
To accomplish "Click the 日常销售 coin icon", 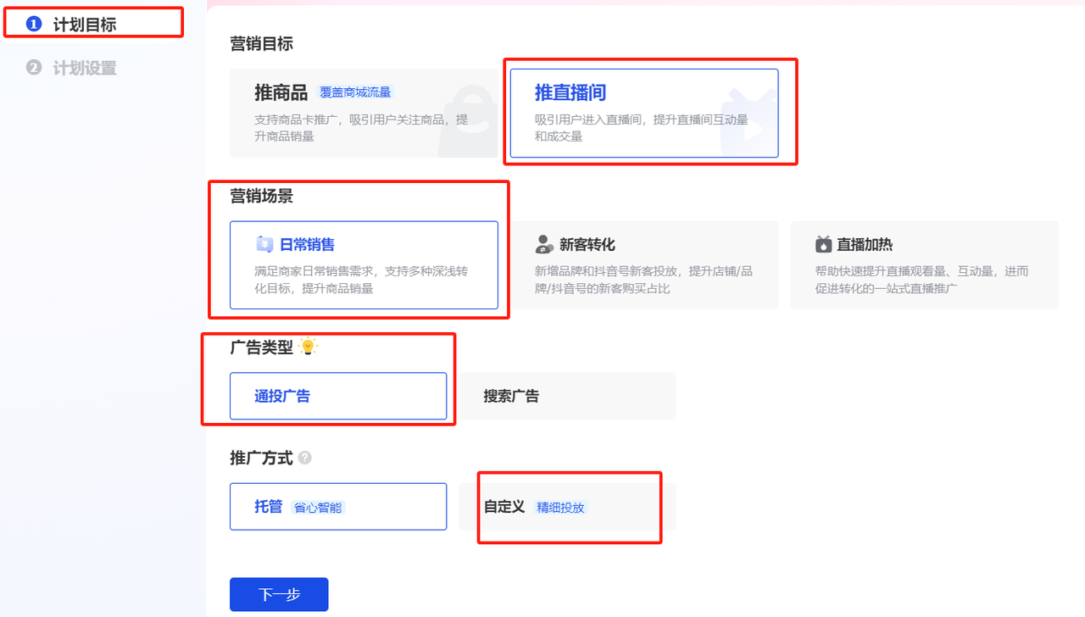I will pyautogui.click(x=264, y=245).
